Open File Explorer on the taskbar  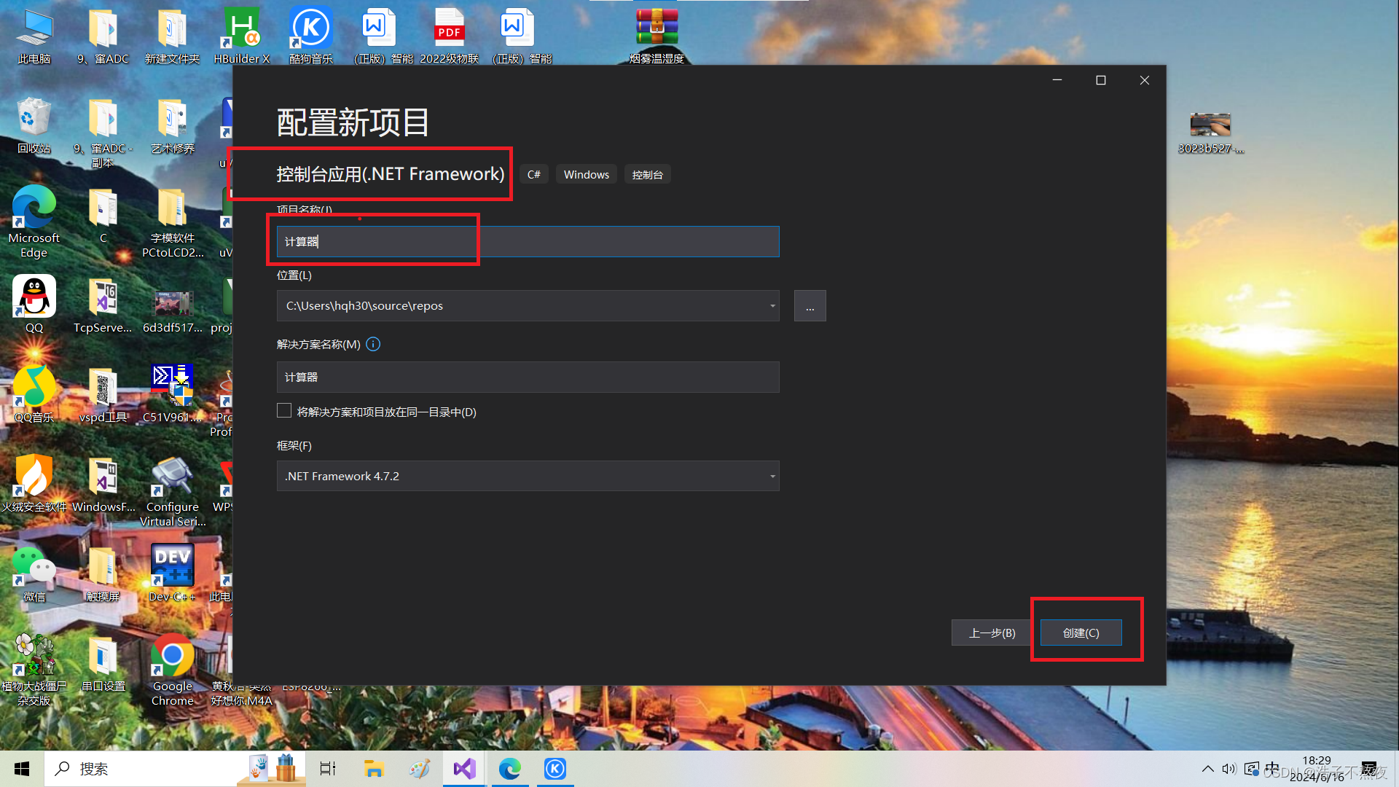(374, 769)
